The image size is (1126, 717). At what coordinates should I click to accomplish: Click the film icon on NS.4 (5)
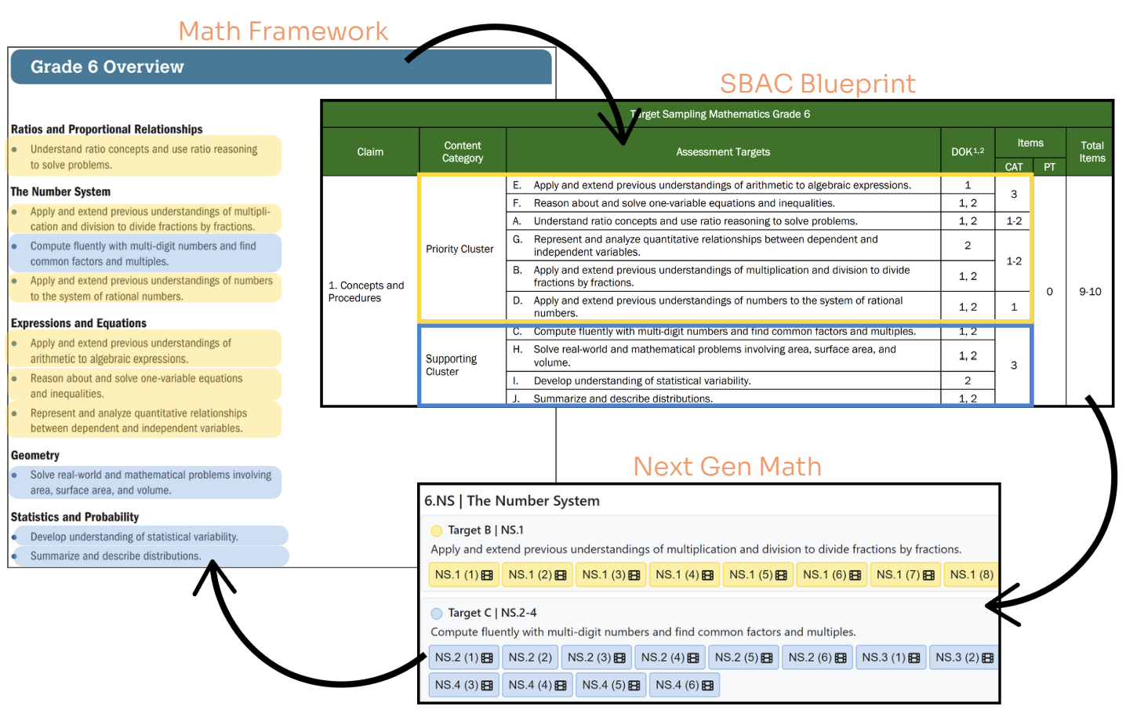[634, 685]
